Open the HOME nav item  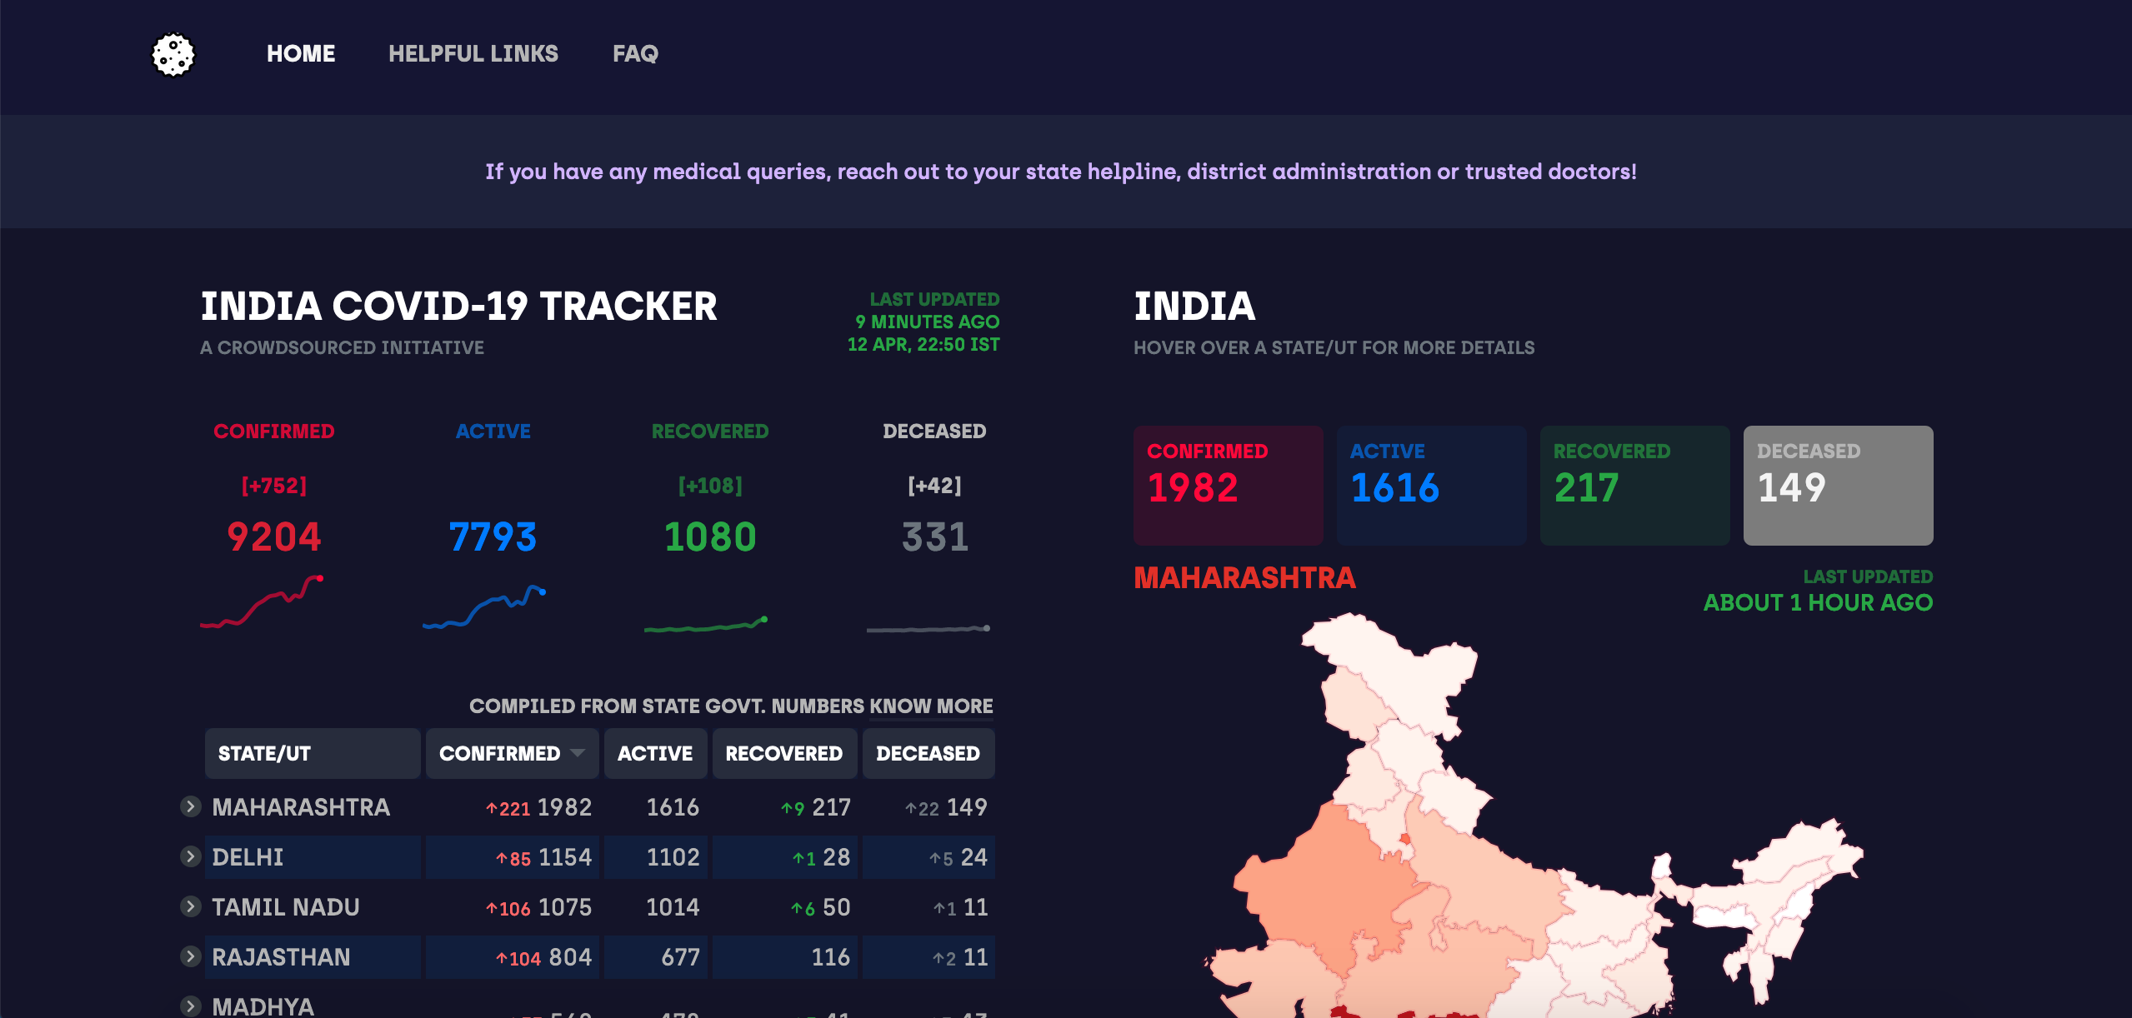(301, 53)
